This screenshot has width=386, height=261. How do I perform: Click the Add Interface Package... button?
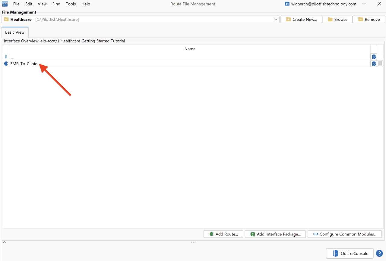pyautogui.click(x=275, y=234)
